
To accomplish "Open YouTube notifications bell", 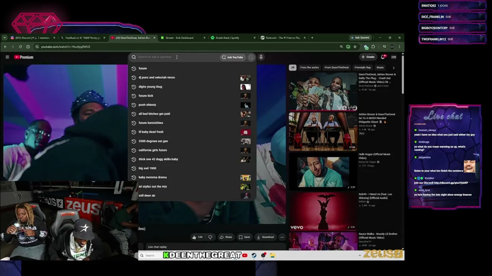I will [383, 57].
